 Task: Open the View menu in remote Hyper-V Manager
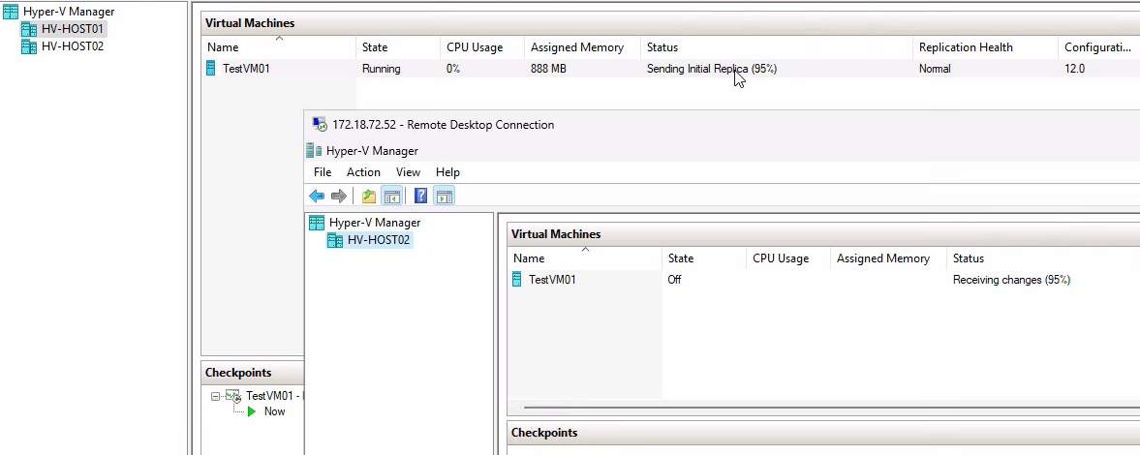pos(408,172)
